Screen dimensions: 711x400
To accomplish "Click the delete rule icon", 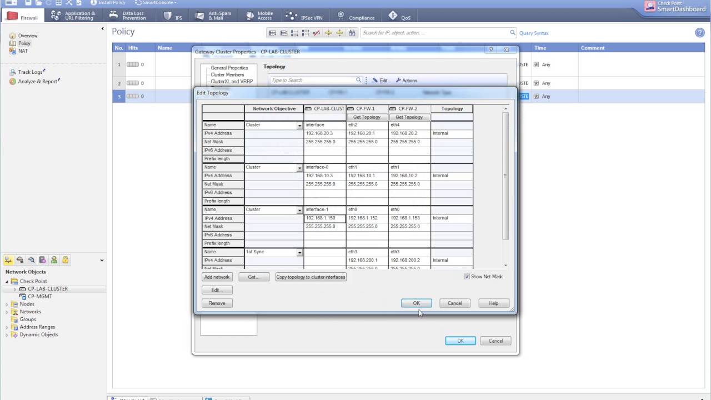I will click(x=316, y=33).
